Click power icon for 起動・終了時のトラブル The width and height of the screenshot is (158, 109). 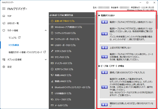click(x=52, y=21)
